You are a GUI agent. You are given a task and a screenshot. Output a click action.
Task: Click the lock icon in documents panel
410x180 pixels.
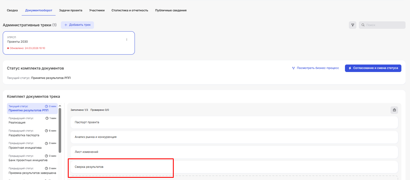[394, 110]
